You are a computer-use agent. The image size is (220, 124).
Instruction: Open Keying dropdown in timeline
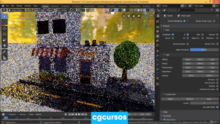(23, 114)
